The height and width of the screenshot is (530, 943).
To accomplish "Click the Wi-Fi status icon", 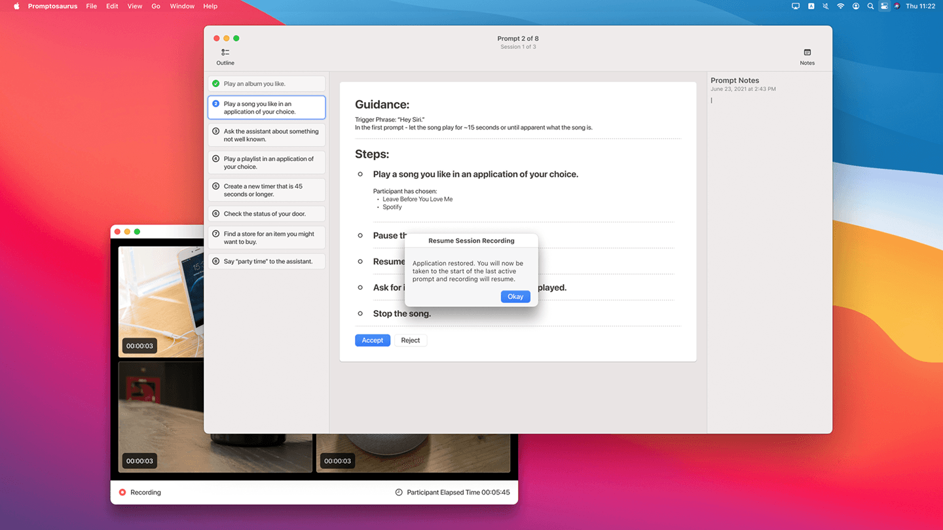I will coord(841,6).
